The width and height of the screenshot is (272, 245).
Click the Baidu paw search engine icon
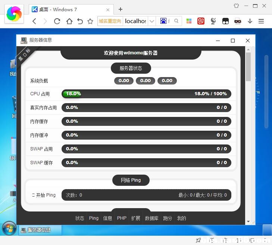coord(163,21)
